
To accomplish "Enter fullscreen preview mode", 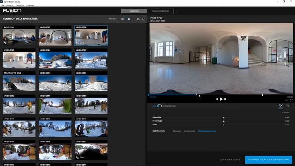I will (291, 101).
